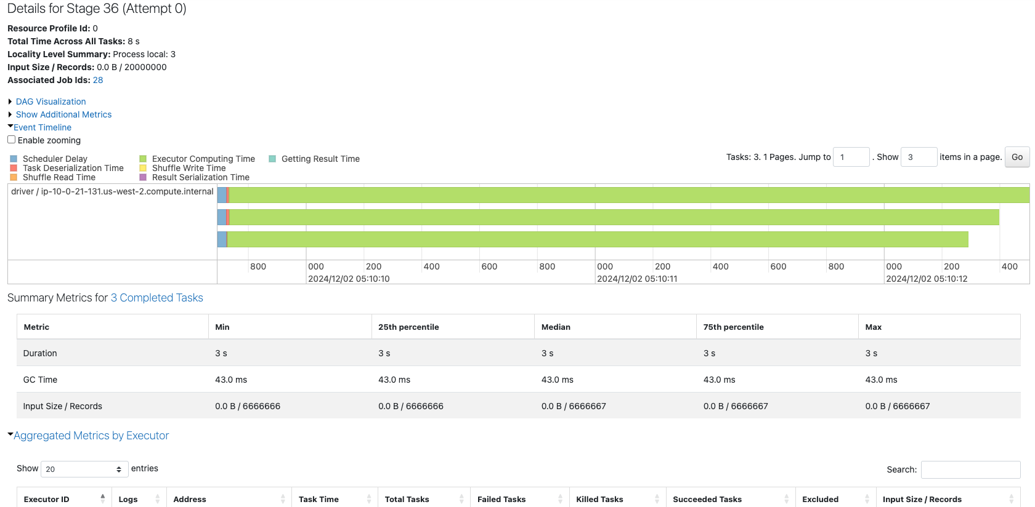Expand Show Additional Metrics section

point(63,114)
